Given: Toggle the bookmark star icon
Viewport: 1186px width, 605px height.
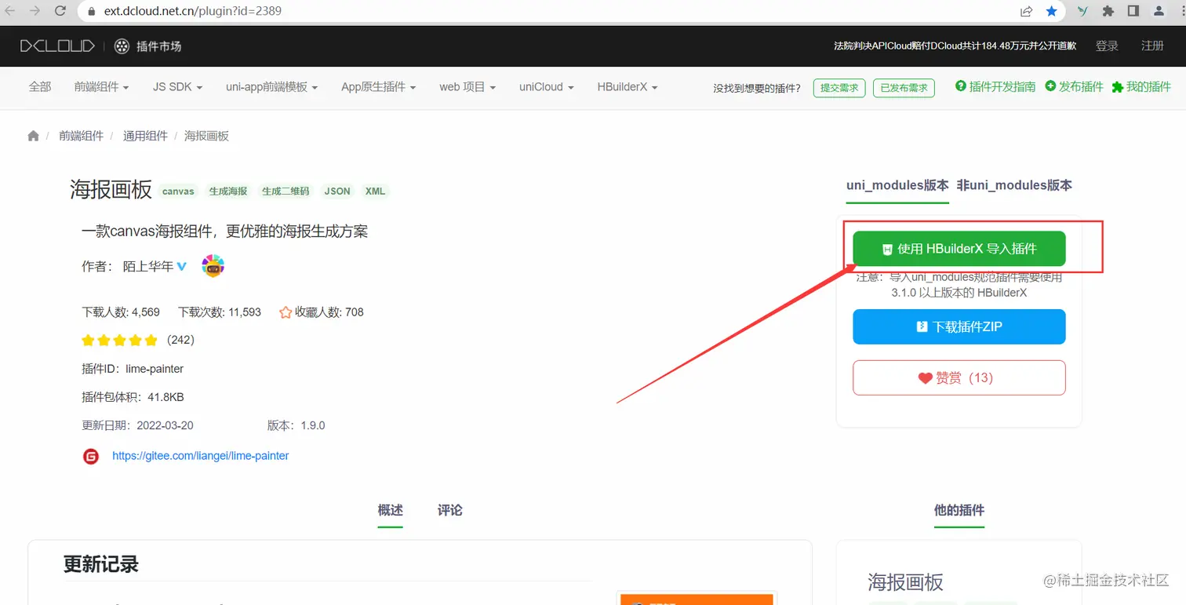Looking at the screenshot, I should (x=1052, y=11).
